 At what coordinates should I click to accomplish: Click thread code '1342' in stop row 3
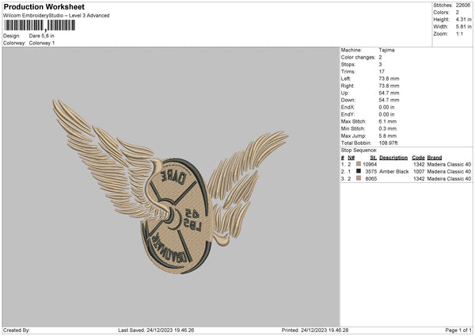click(419, 178)
